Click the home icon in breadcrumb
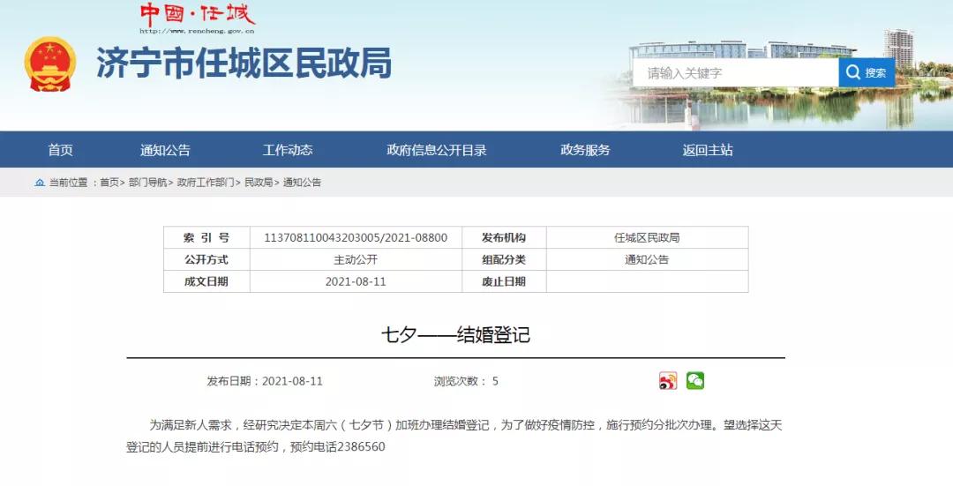The height and width of the screenshot is (486, 953). pos(40,183)
